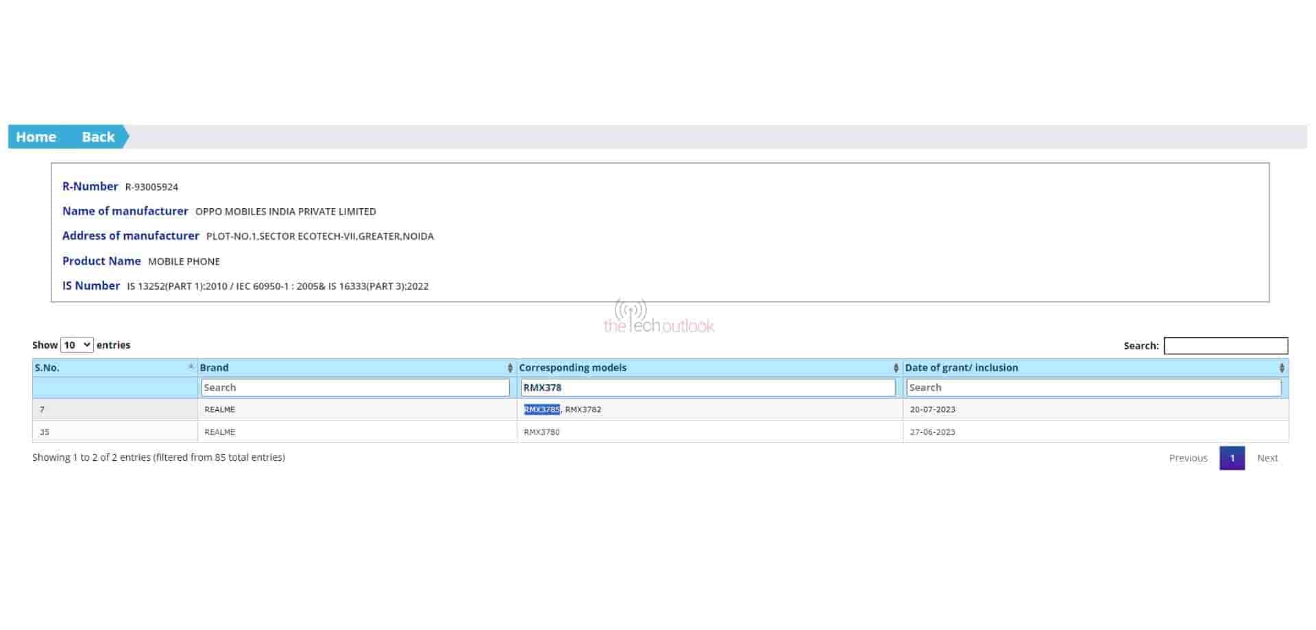Sort table by S.No. column arrow
This screenshot has height=630, width=1316.
click(x=191, y=367)
